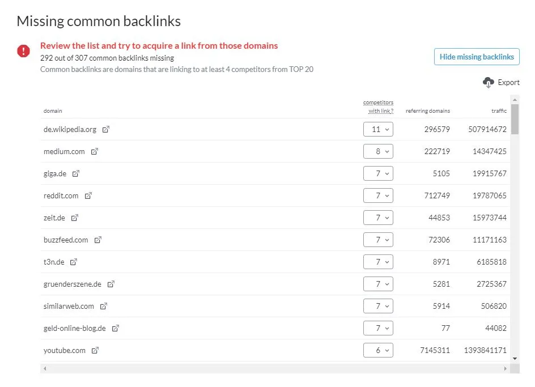Open de.wikipedia.org via its external link icon
Image resolution: width=535 pixels, height=387 pixels.
pos(105,129)
